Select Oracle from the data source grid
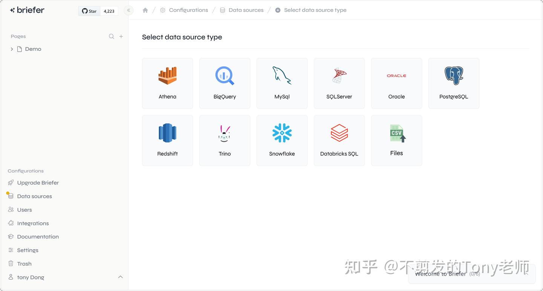The image size is (543, 291). click(x=396, y=83)
